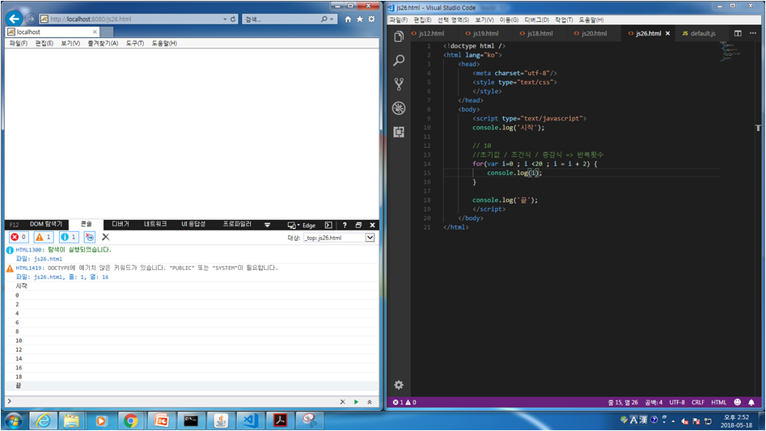Image resolution: width=766 pixels, height=431 pixels.
Task: Clear console input with small X
Action: (342, 402)
